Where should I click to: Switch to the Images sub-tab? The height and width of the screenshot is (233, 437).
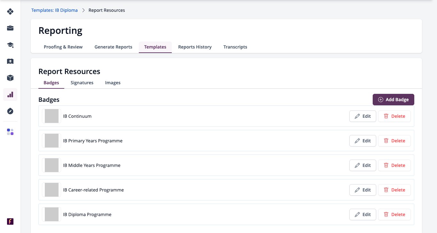(113, 83)
